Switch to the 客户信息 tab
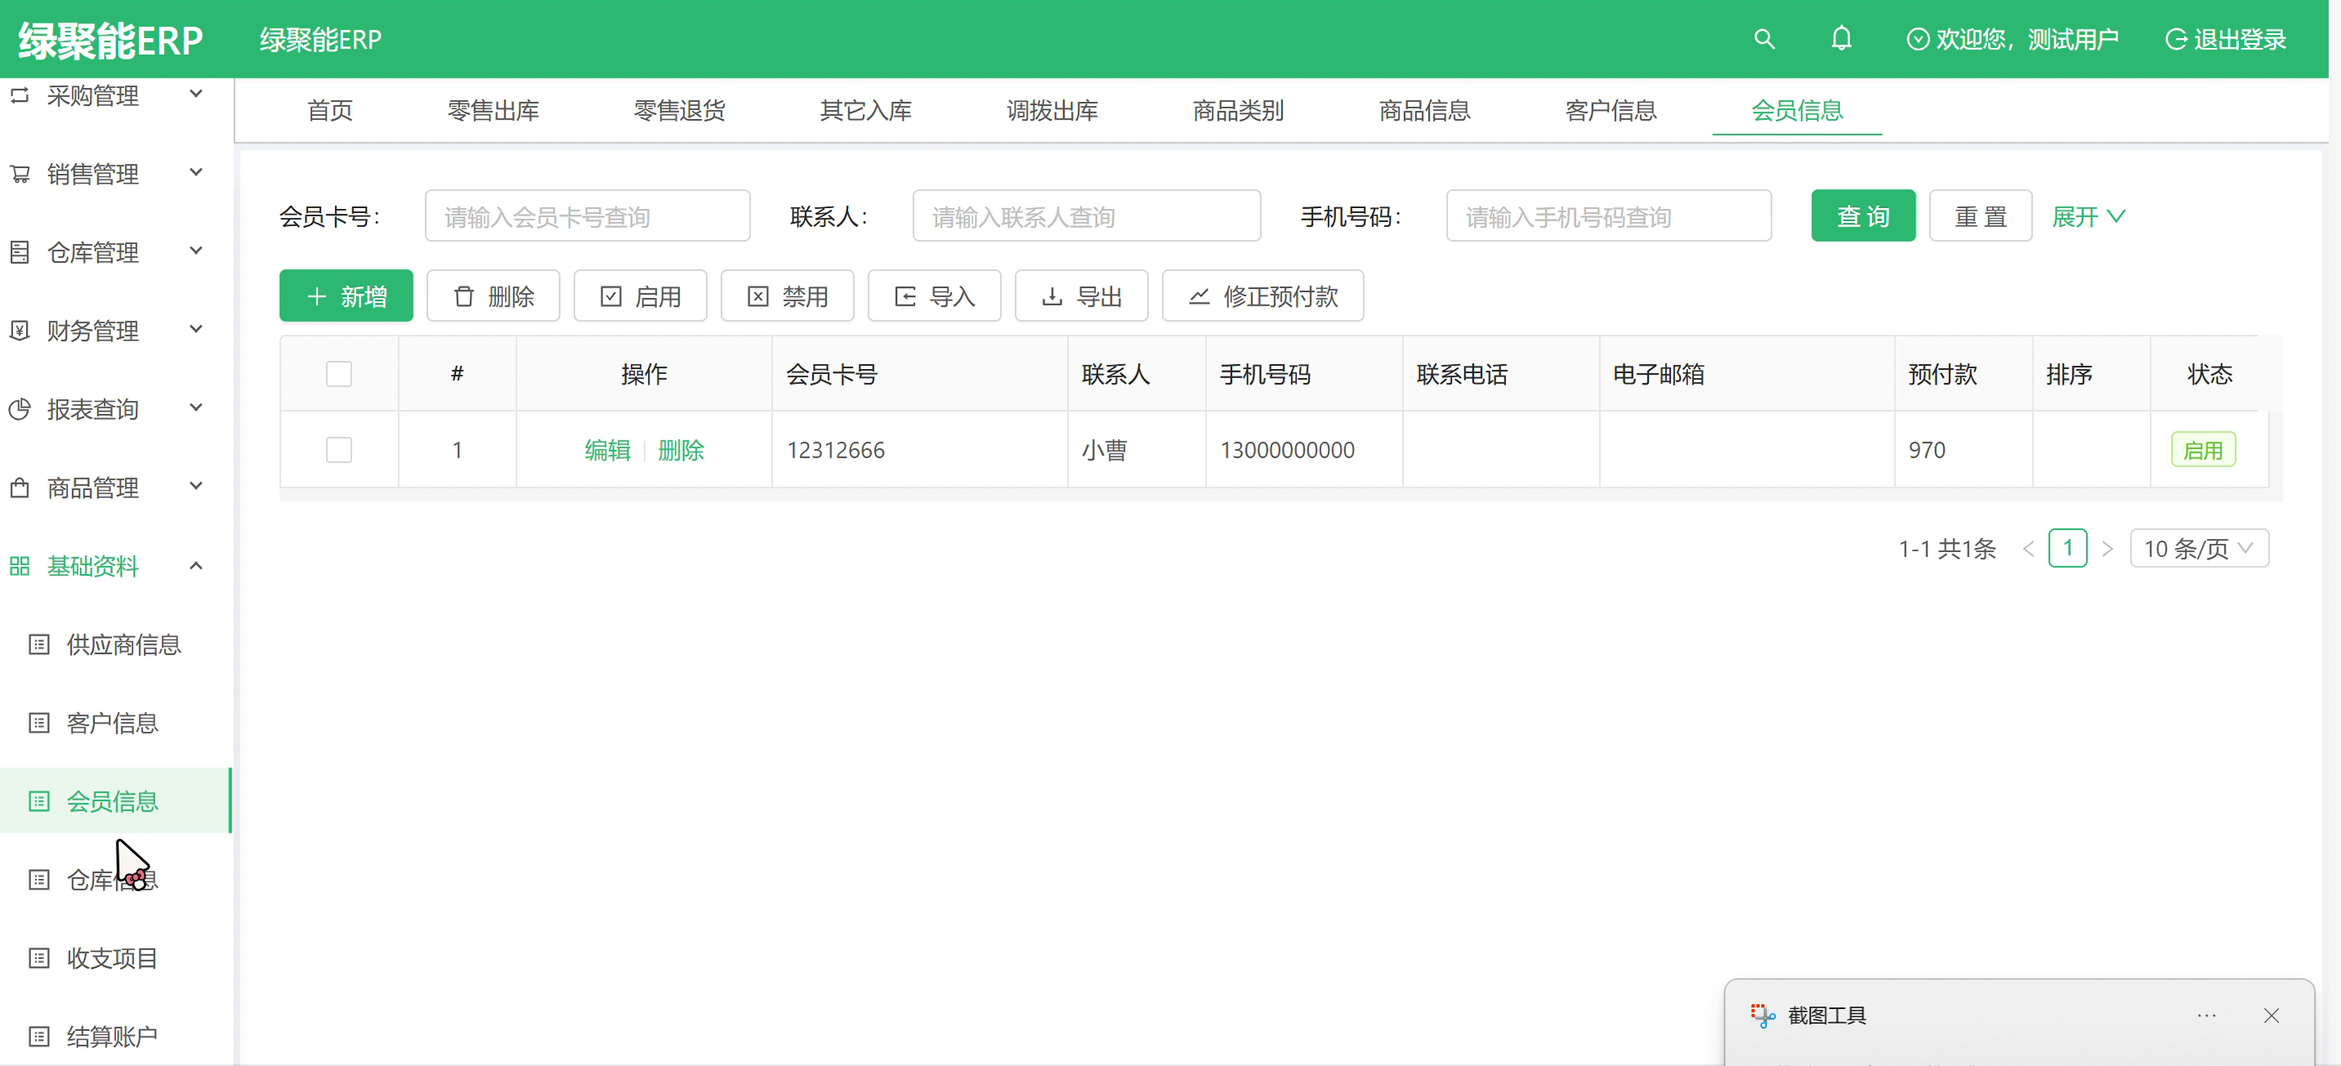The height and width of the screenshot is (1066, 2341). 1612,110
